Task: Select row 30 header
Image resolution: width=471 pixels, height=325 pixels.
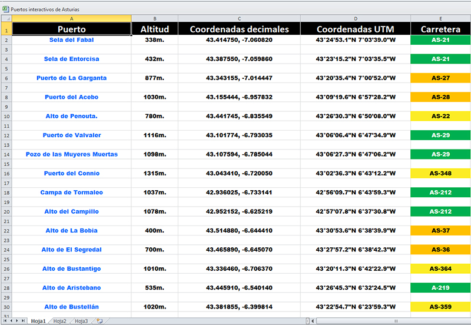Action: (6, 307)
